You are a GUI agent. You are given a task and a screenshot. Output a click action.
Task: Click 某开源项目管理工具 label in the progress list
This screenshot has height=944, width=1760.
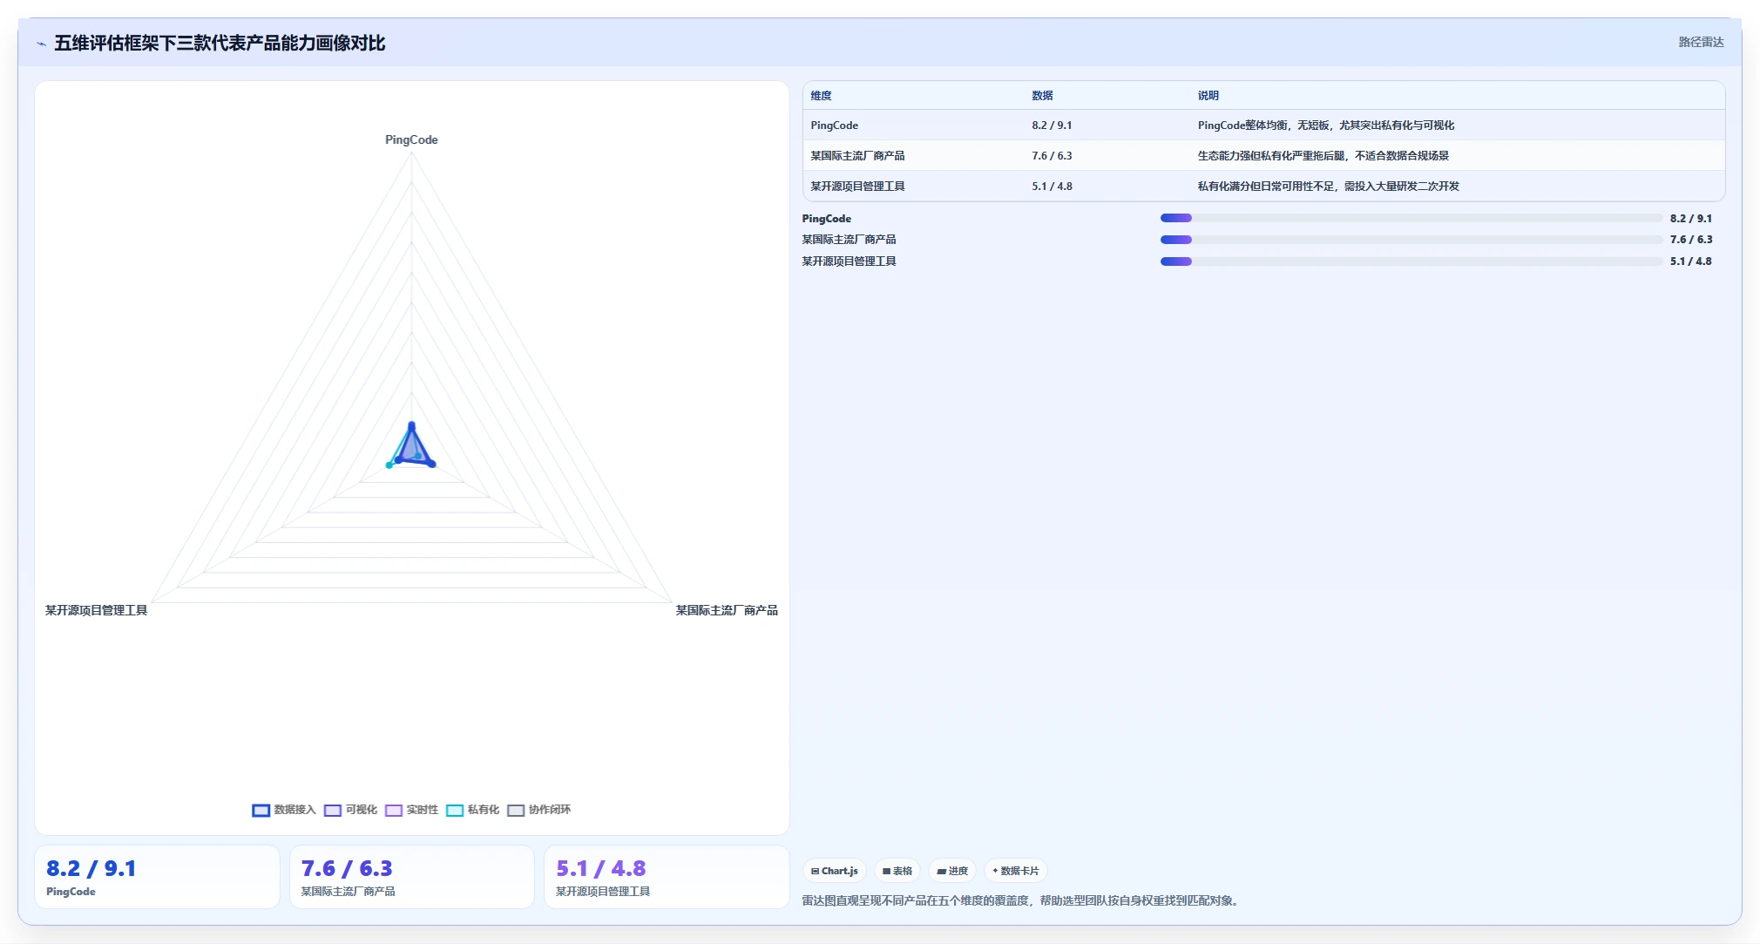849,261
